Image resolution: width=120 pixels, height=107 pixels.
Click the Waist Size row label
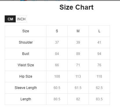(26, 65)
